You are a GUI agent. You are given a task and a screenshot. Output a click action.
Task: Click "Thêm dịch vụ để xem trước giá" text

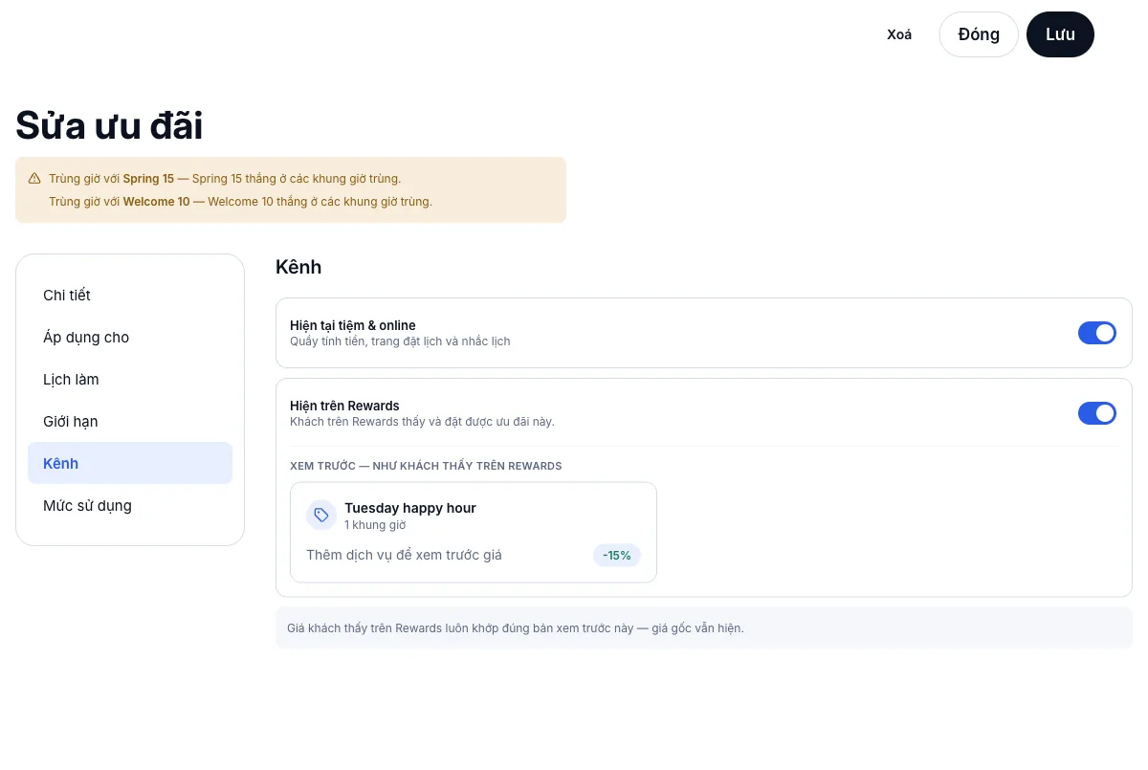click(x=404, y=555)
